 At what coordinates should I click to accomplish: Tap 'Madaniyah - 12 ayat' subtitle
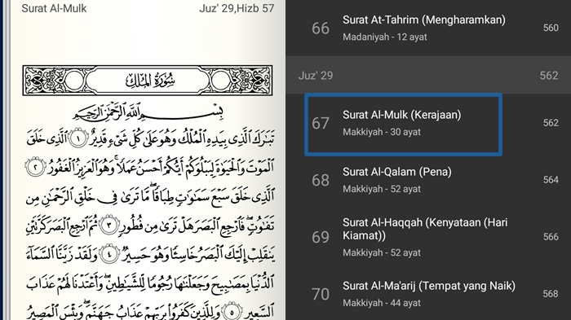pos(384,37)
